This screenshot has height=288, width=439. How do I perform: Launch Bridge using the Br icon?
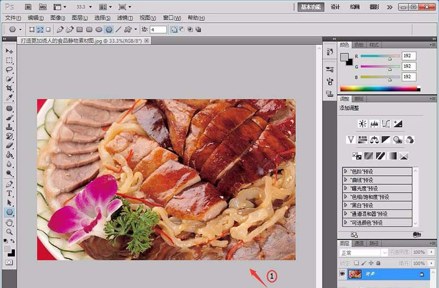click(28, 7)
